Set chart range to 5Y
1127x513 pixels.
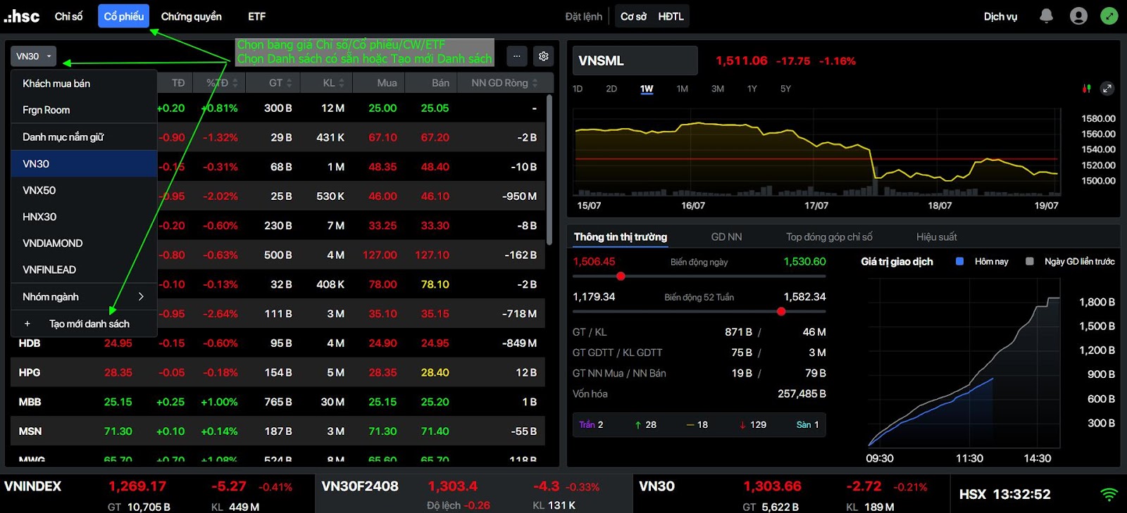[785, 89]
